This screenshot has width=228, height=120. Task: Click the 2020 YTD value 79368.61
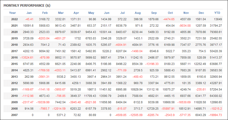click(216, 32)
